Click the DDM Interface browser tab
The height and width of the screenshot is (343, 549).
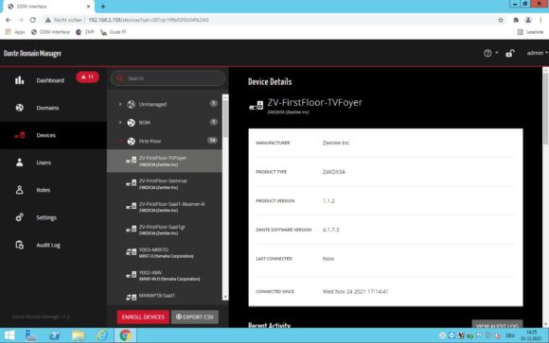click(49, 7)
